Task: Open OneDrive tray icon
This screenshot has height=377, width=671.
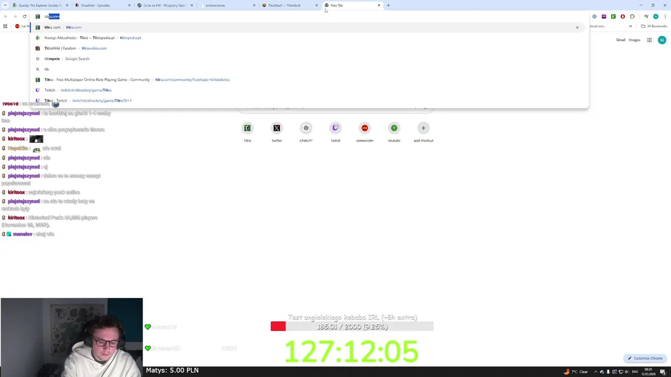Action: (602, 372)
